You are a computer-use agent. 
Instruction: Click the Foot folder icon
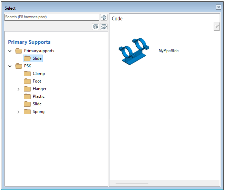(x=27, y=81)
